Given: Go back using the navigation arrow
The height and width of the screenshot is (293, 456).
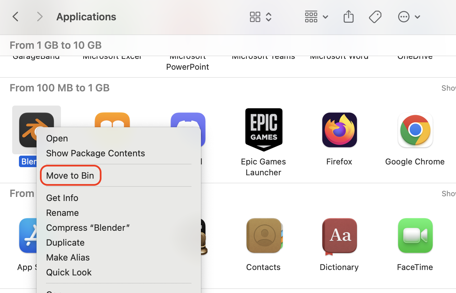Looking at the screenshot, I should coord(15,16).
